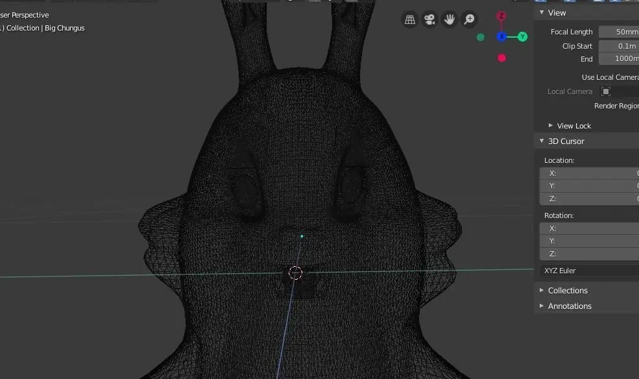Activate the pan view hand icon
This screenshot has height=379, width=639.
[x=450, y=19]
